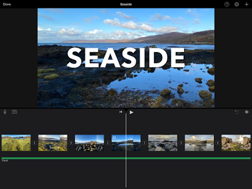Open the help question mark icon
This screenshot has width=252, height=189.
click(227, 4)
